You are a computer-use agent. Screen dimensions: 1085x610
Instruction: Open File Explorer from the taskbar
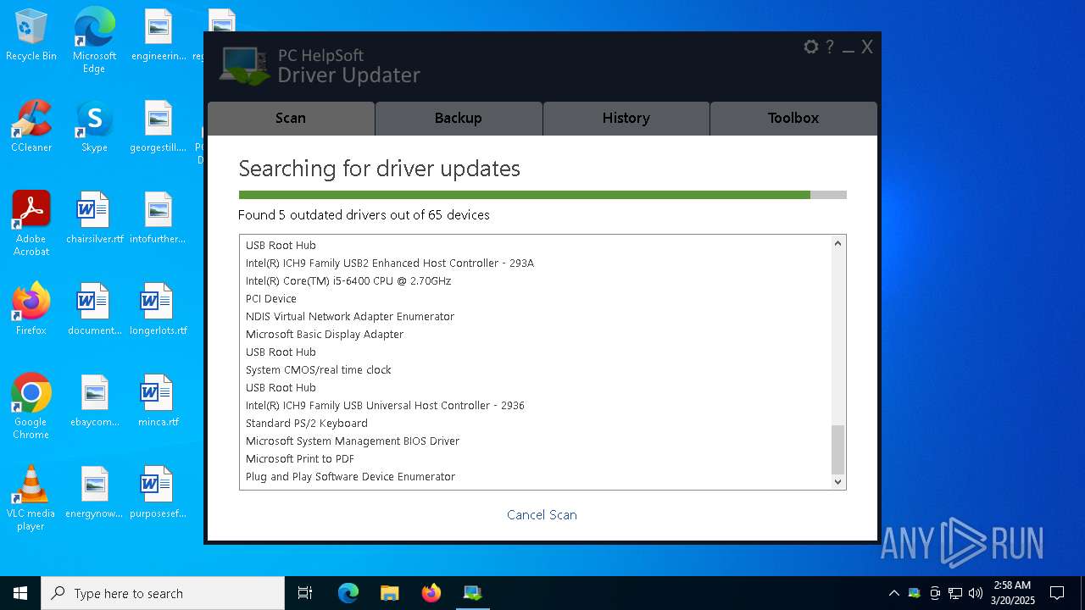coord(390,593)
